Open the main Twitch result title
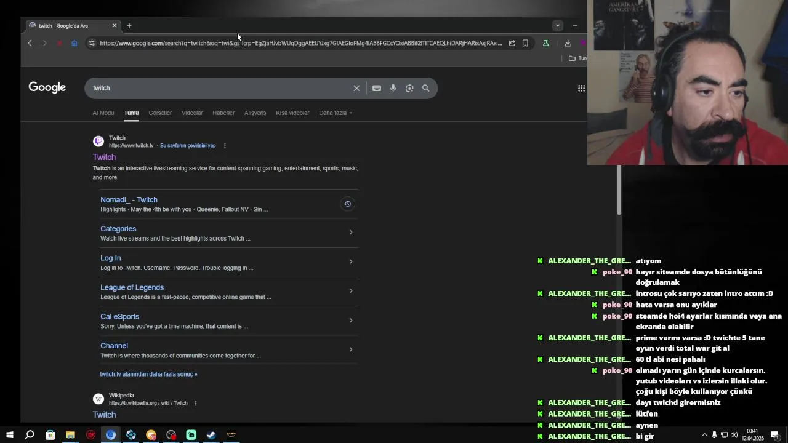 point(104,157)
